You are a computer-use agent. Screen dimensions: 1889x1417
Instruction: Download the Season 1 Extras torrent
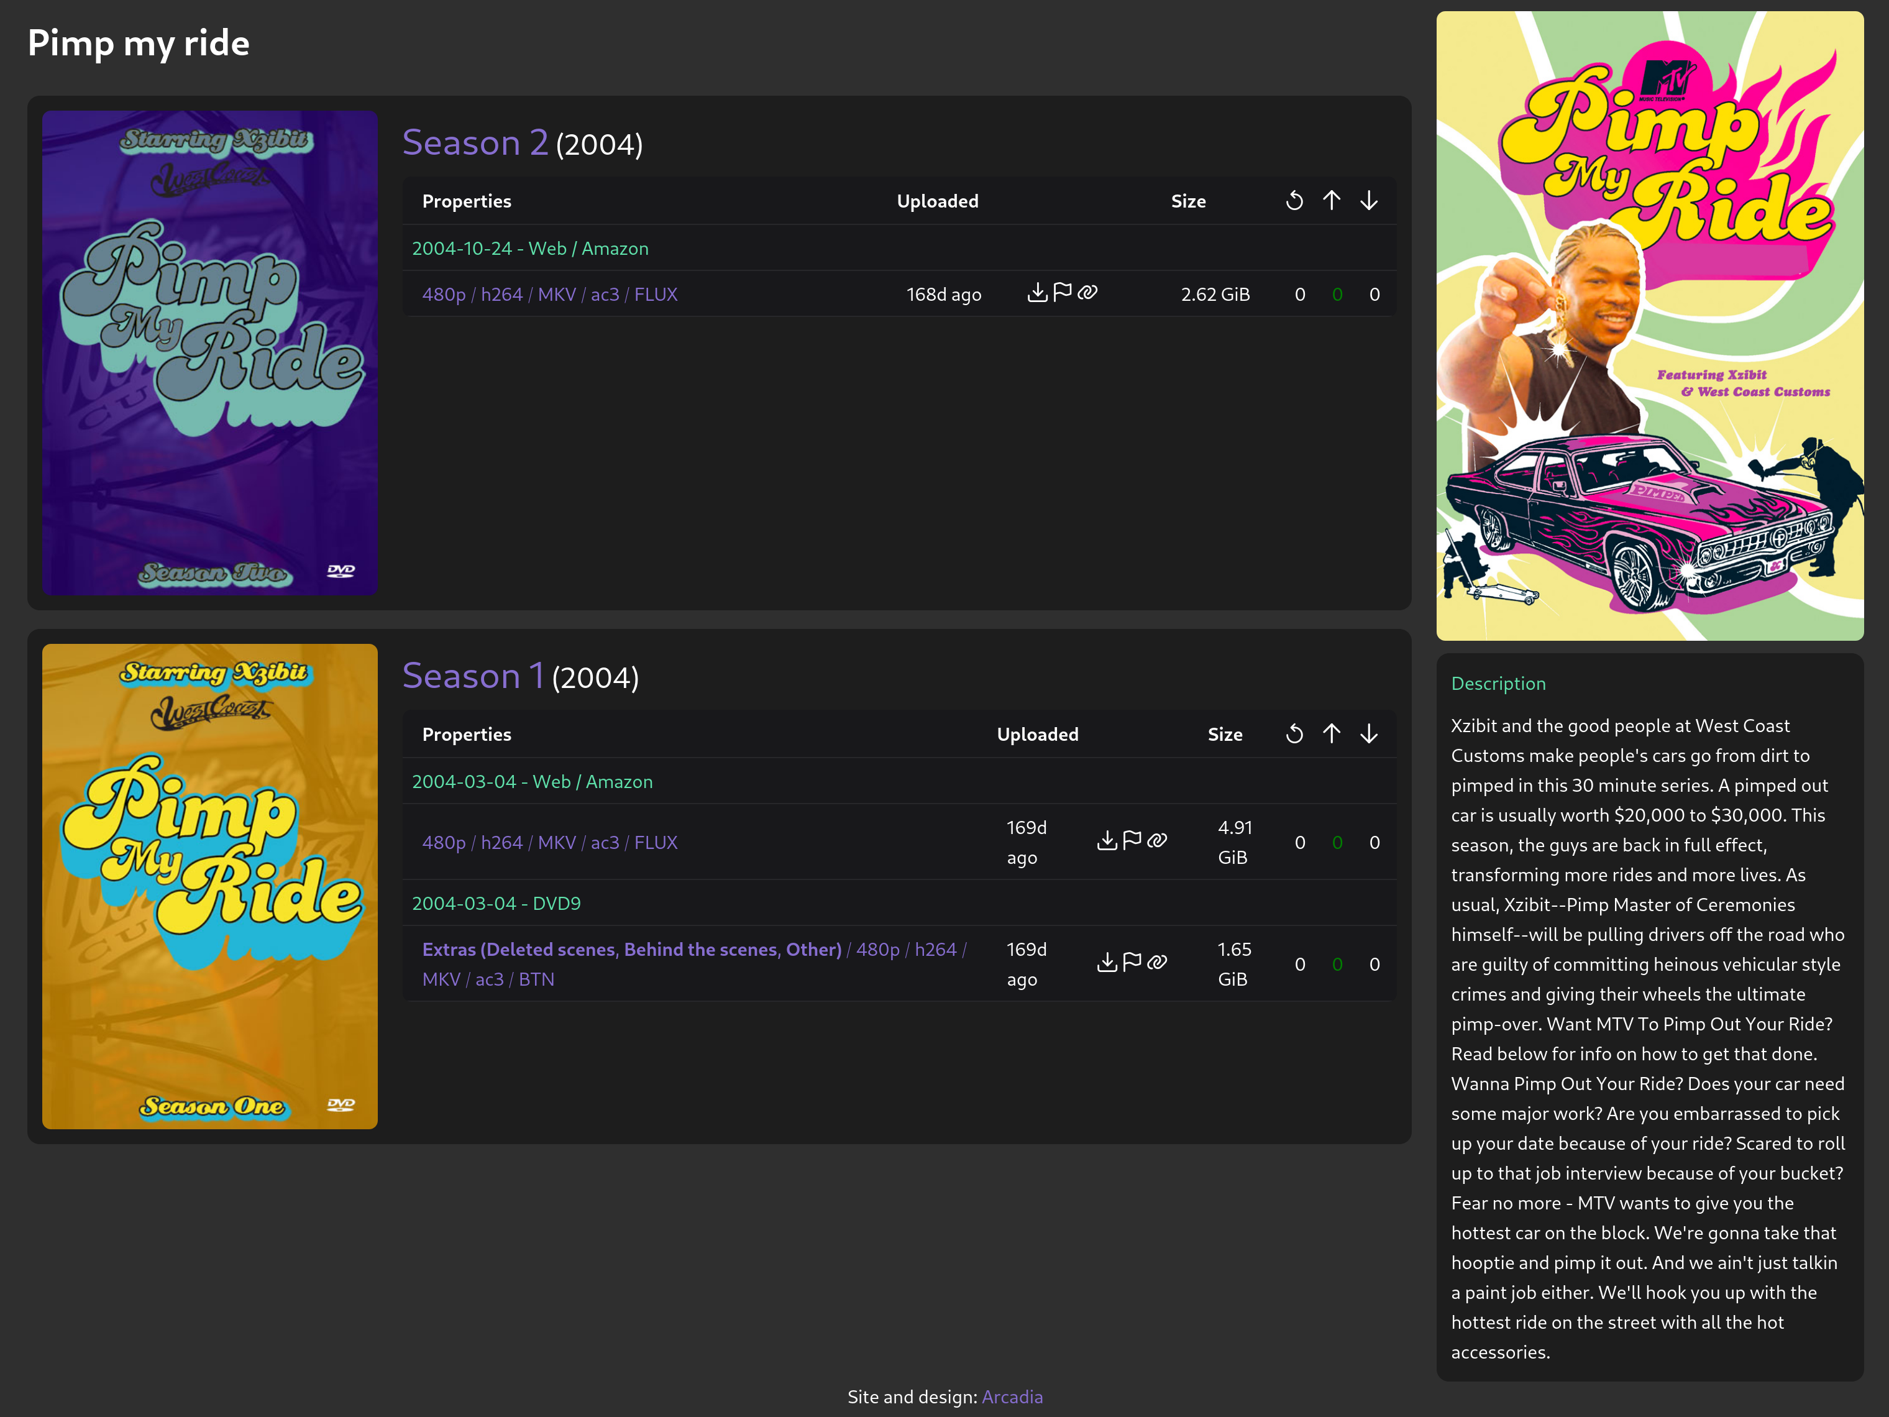1107,963
